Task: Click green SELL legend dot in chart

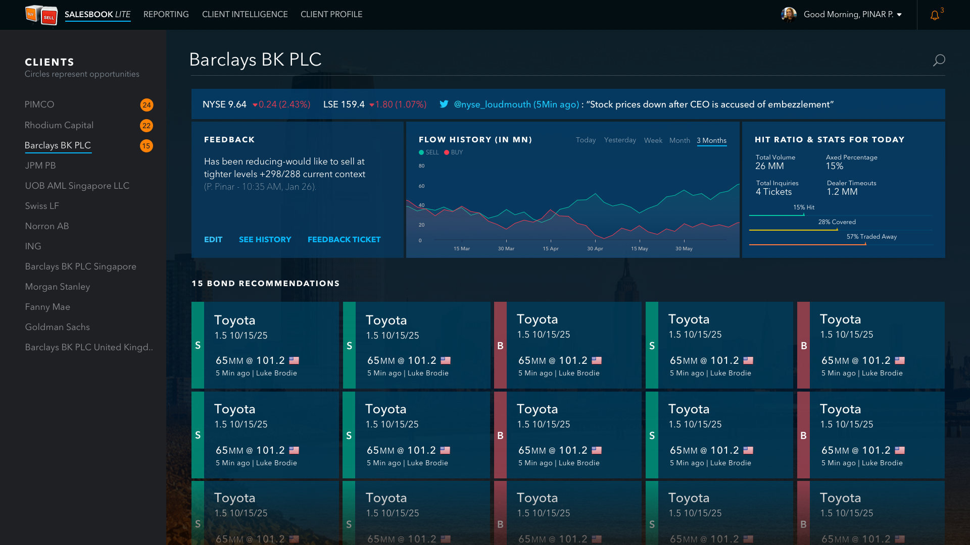Action: 421,152
